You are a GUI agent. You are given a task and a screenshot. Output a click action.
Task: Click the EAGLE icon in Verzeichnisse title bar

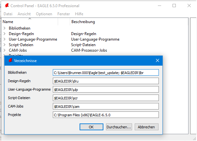click(x=10, y=60)
